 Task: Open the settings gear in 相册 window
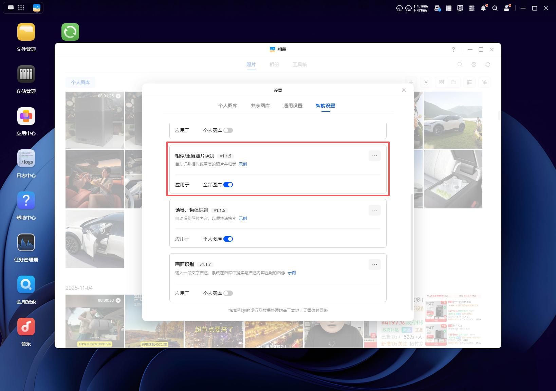coord(474,64)
